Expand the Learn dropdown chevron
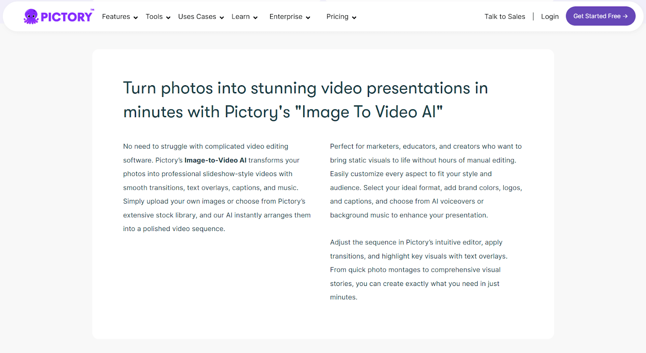The height and width of the screenshot is (353, 646). point(255,17)
